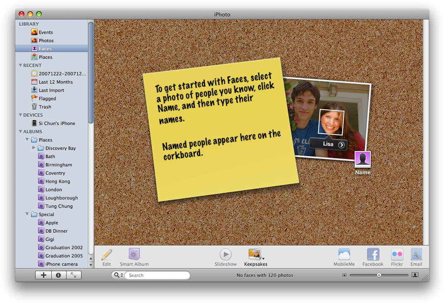Send photos by Email
Viewport: 444px width, 303px height.
pyautogui.click(x=416, y=257)
